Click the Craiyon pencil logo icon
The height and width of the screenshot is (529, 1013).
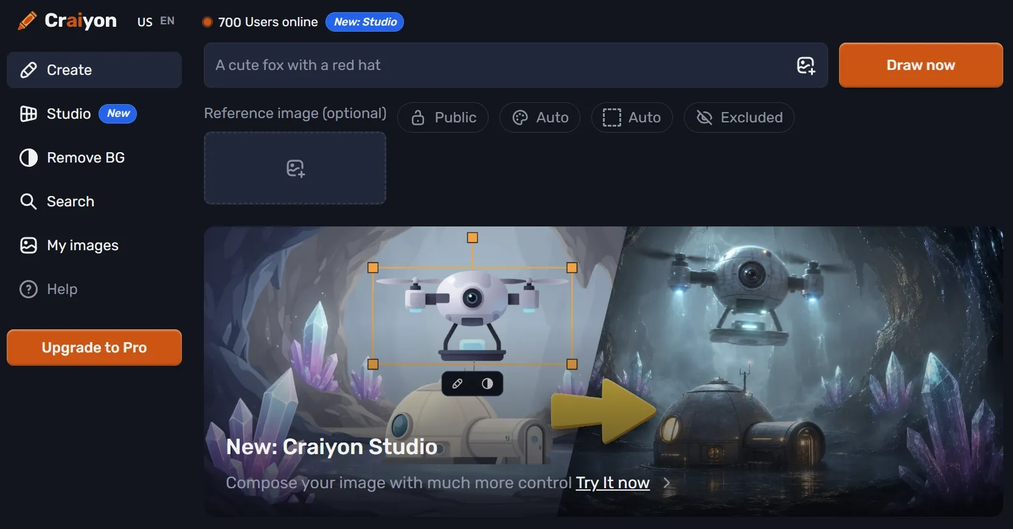click(x=27, y=21)
